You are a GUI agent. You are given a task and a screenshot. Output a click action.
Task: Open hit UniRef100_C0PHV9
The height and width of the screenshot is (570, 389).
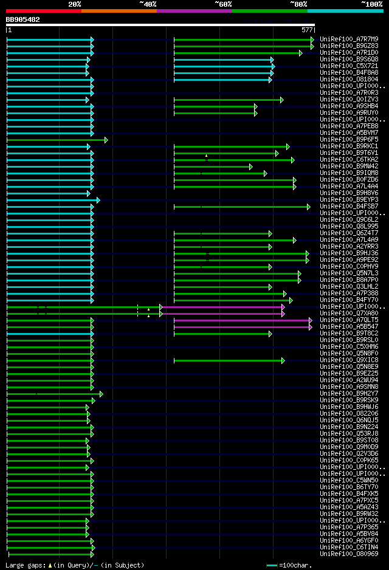[x=349, y=266]
